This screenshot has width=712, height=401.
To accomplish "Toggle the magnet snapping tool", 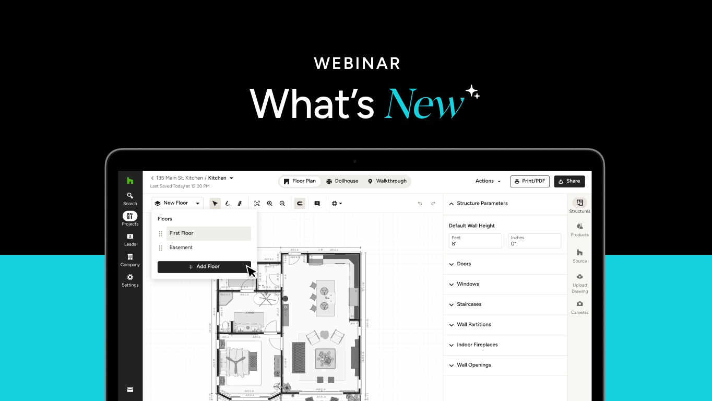I will (300, 204).
